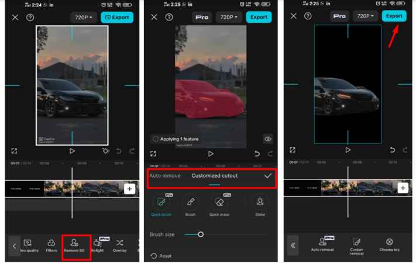Go back using the single left chevron
416x263 pixels.
14,245
